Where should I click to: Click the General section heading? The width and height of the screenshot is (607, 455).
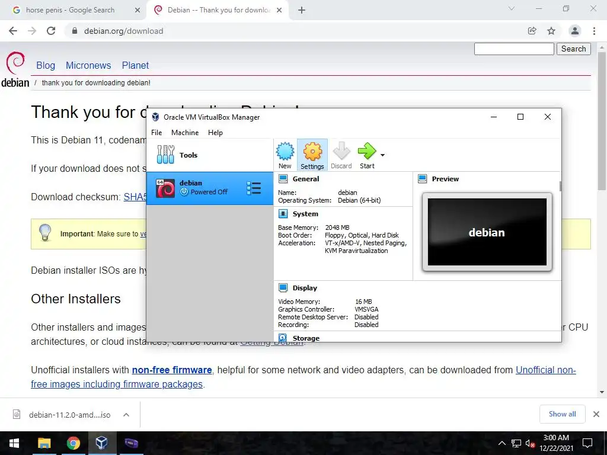pyautogui.click(x=306, y=179)
